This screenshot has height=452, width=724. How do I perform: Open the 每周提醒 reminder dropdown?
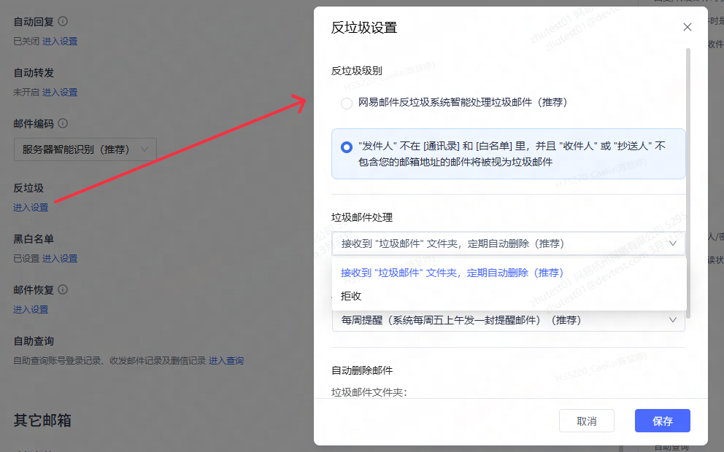[509, 320]
